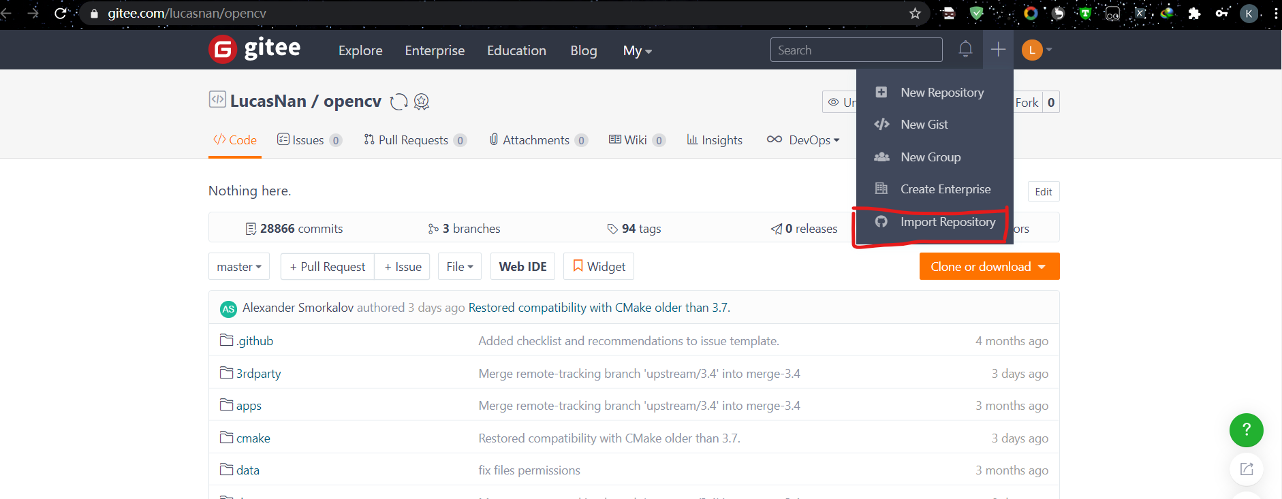Open the user avatar menu

tap(1037, 50)
